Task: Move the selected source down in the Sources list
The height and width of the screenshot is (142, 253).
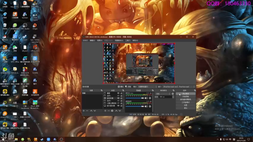Action: (x=120, y=111)
